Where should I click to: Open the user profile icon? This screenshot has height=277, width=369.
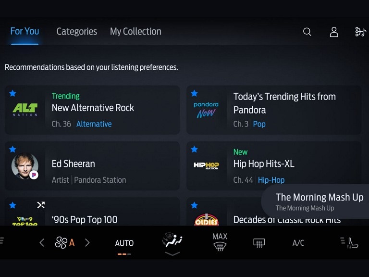(334, 32)
